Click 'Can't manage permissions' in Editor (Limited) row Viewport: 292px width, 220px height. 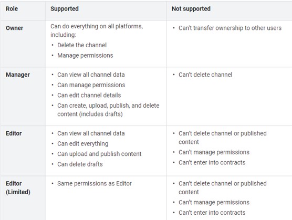coord(214,203)
